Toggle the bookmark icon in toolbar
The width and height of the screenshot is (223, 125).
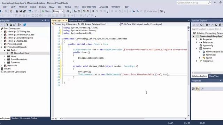click(93, 11)
